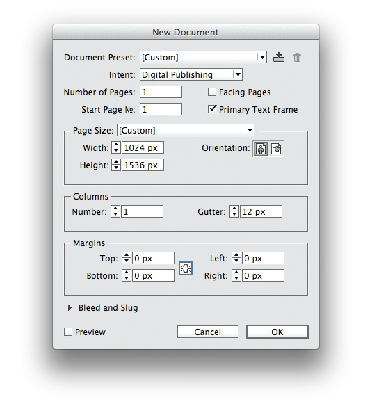Click the Cancel button
The width and height of the screenshot is (372, 404).
[208, 332]
